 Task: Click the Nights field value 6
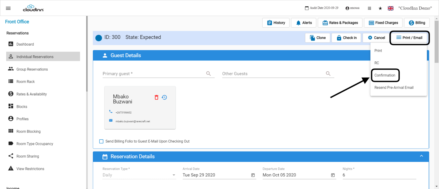[379, 175]
